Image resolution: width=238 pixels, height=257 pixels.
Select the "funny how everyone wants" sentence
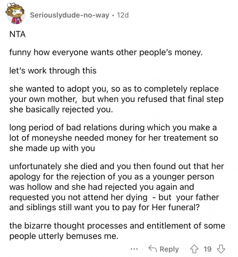[x=106, y=53]
